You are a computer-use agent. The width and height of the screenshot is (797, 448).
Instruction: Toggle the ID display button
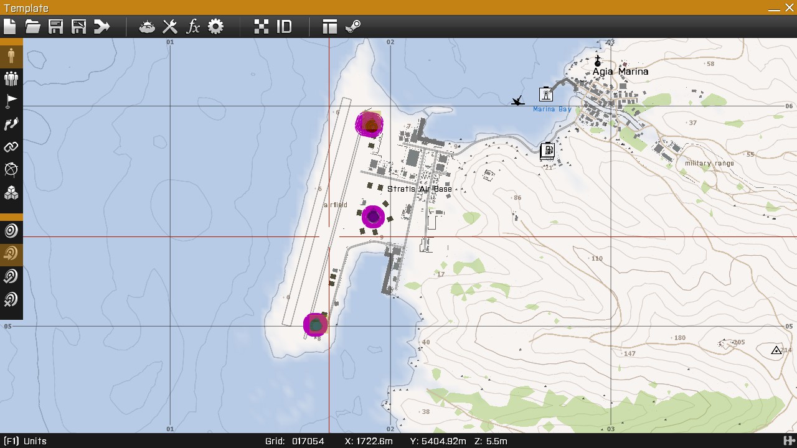[x=284, y=26]
